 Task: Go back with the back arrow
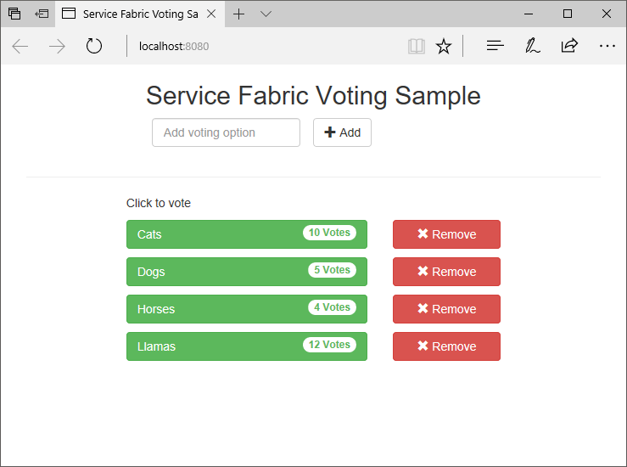(20, 46)
